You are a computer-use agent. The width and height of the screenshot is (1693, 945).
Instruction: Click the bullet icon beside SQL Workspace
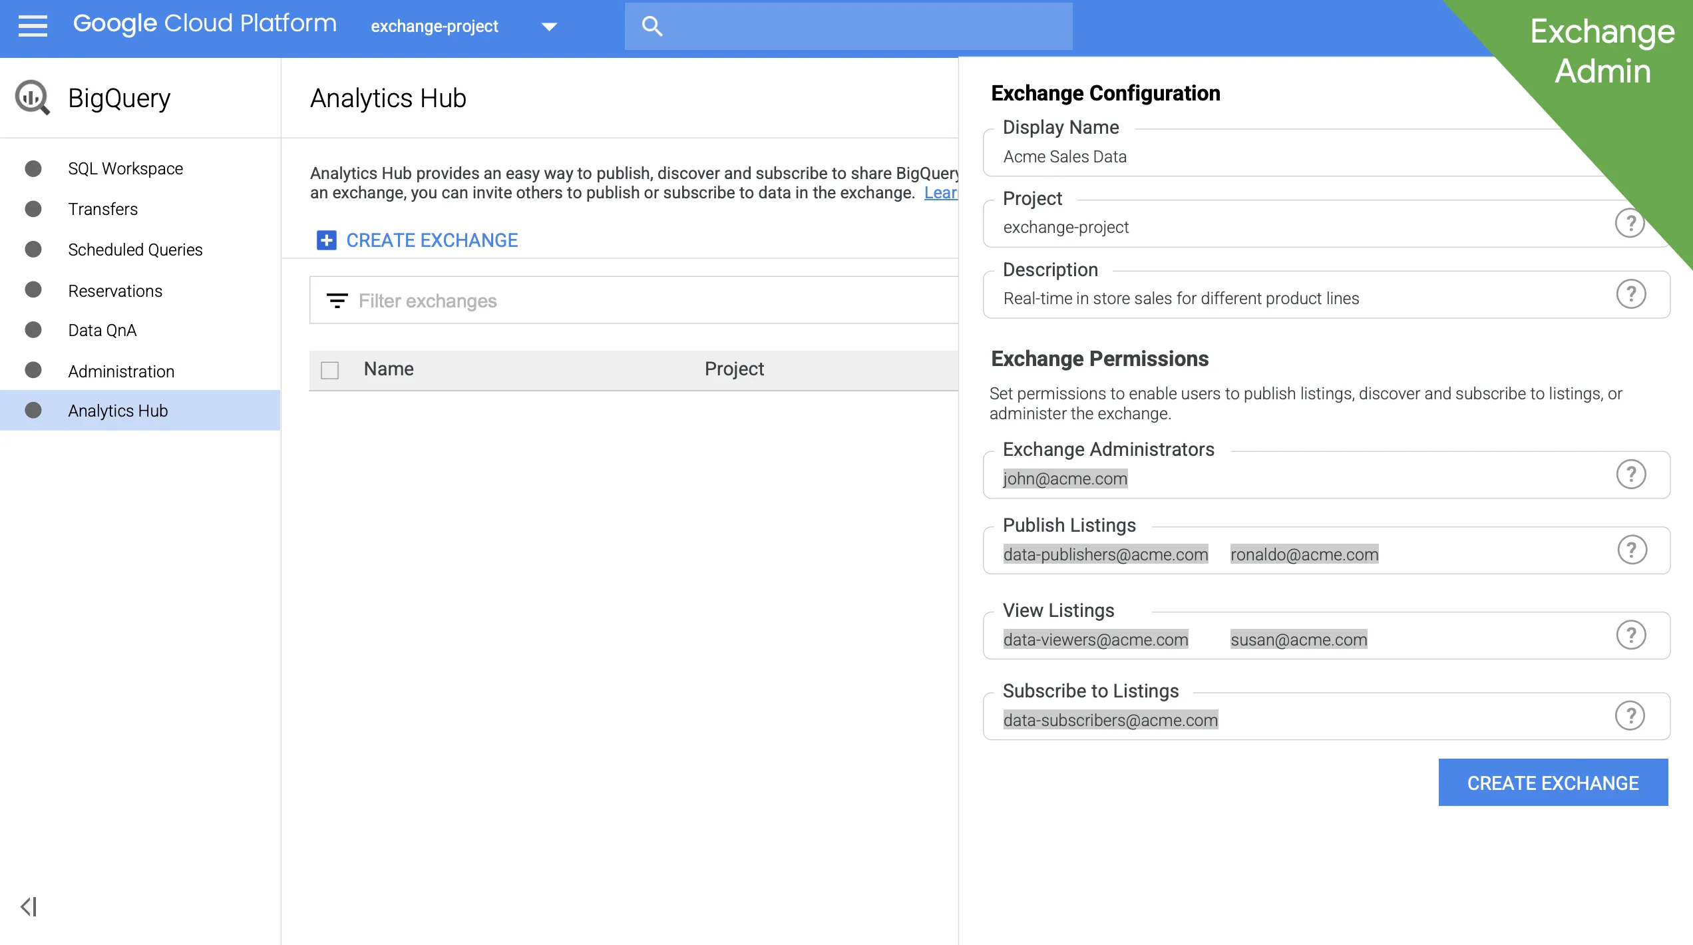point(33,168)
